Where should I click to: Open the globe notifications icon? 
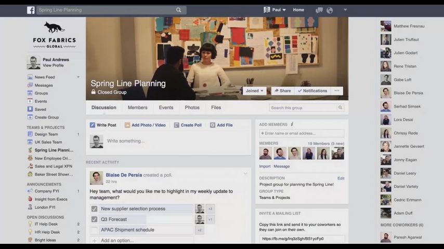(330, 10)
